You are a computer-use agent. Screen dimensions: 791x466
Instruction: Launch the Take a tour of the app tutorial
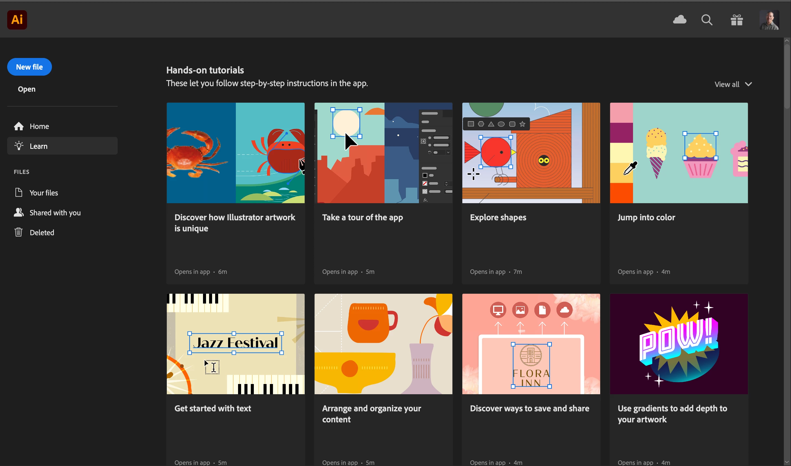[383, 153]
